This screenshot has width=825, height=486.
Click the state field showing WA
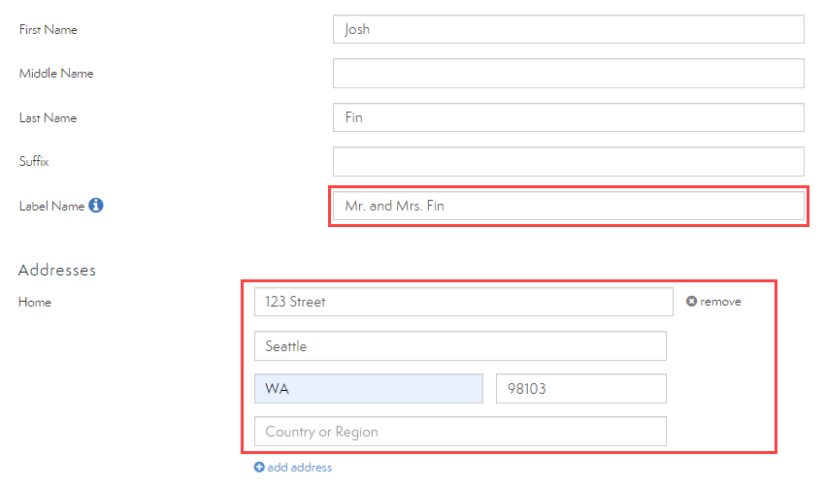[368, 389]
